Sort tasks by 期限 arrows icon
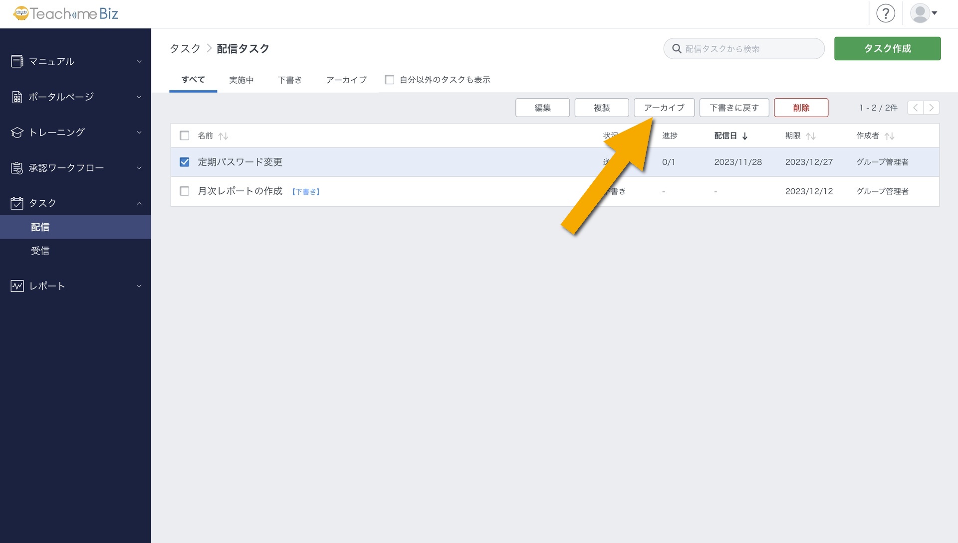958x543 pixels. (x=811, y=136)
